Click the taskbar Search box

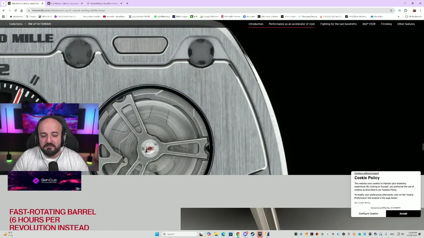(x=179, y=234)
